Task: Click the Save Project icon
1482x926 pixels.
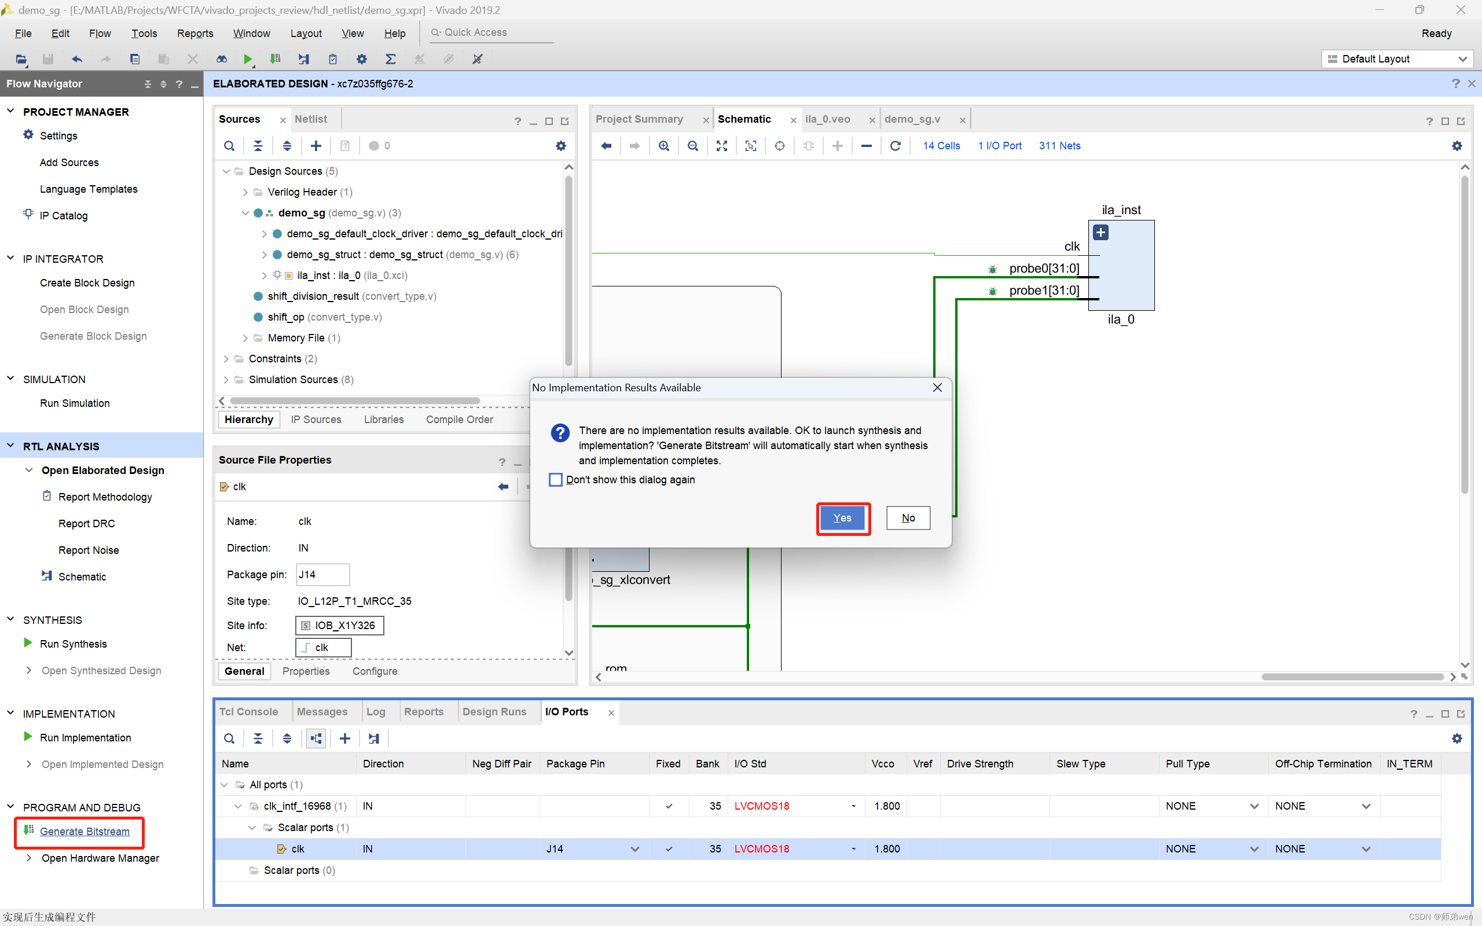Action: pyautogui.click(x=48, y=59)
